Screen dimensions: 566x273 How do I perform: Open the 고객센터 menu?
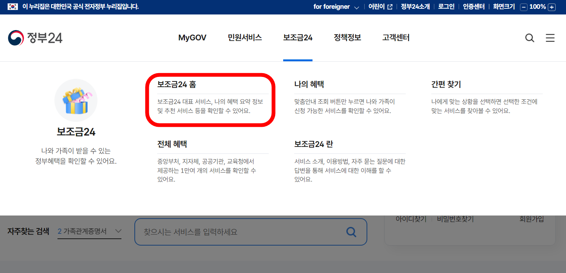[396, 38]
